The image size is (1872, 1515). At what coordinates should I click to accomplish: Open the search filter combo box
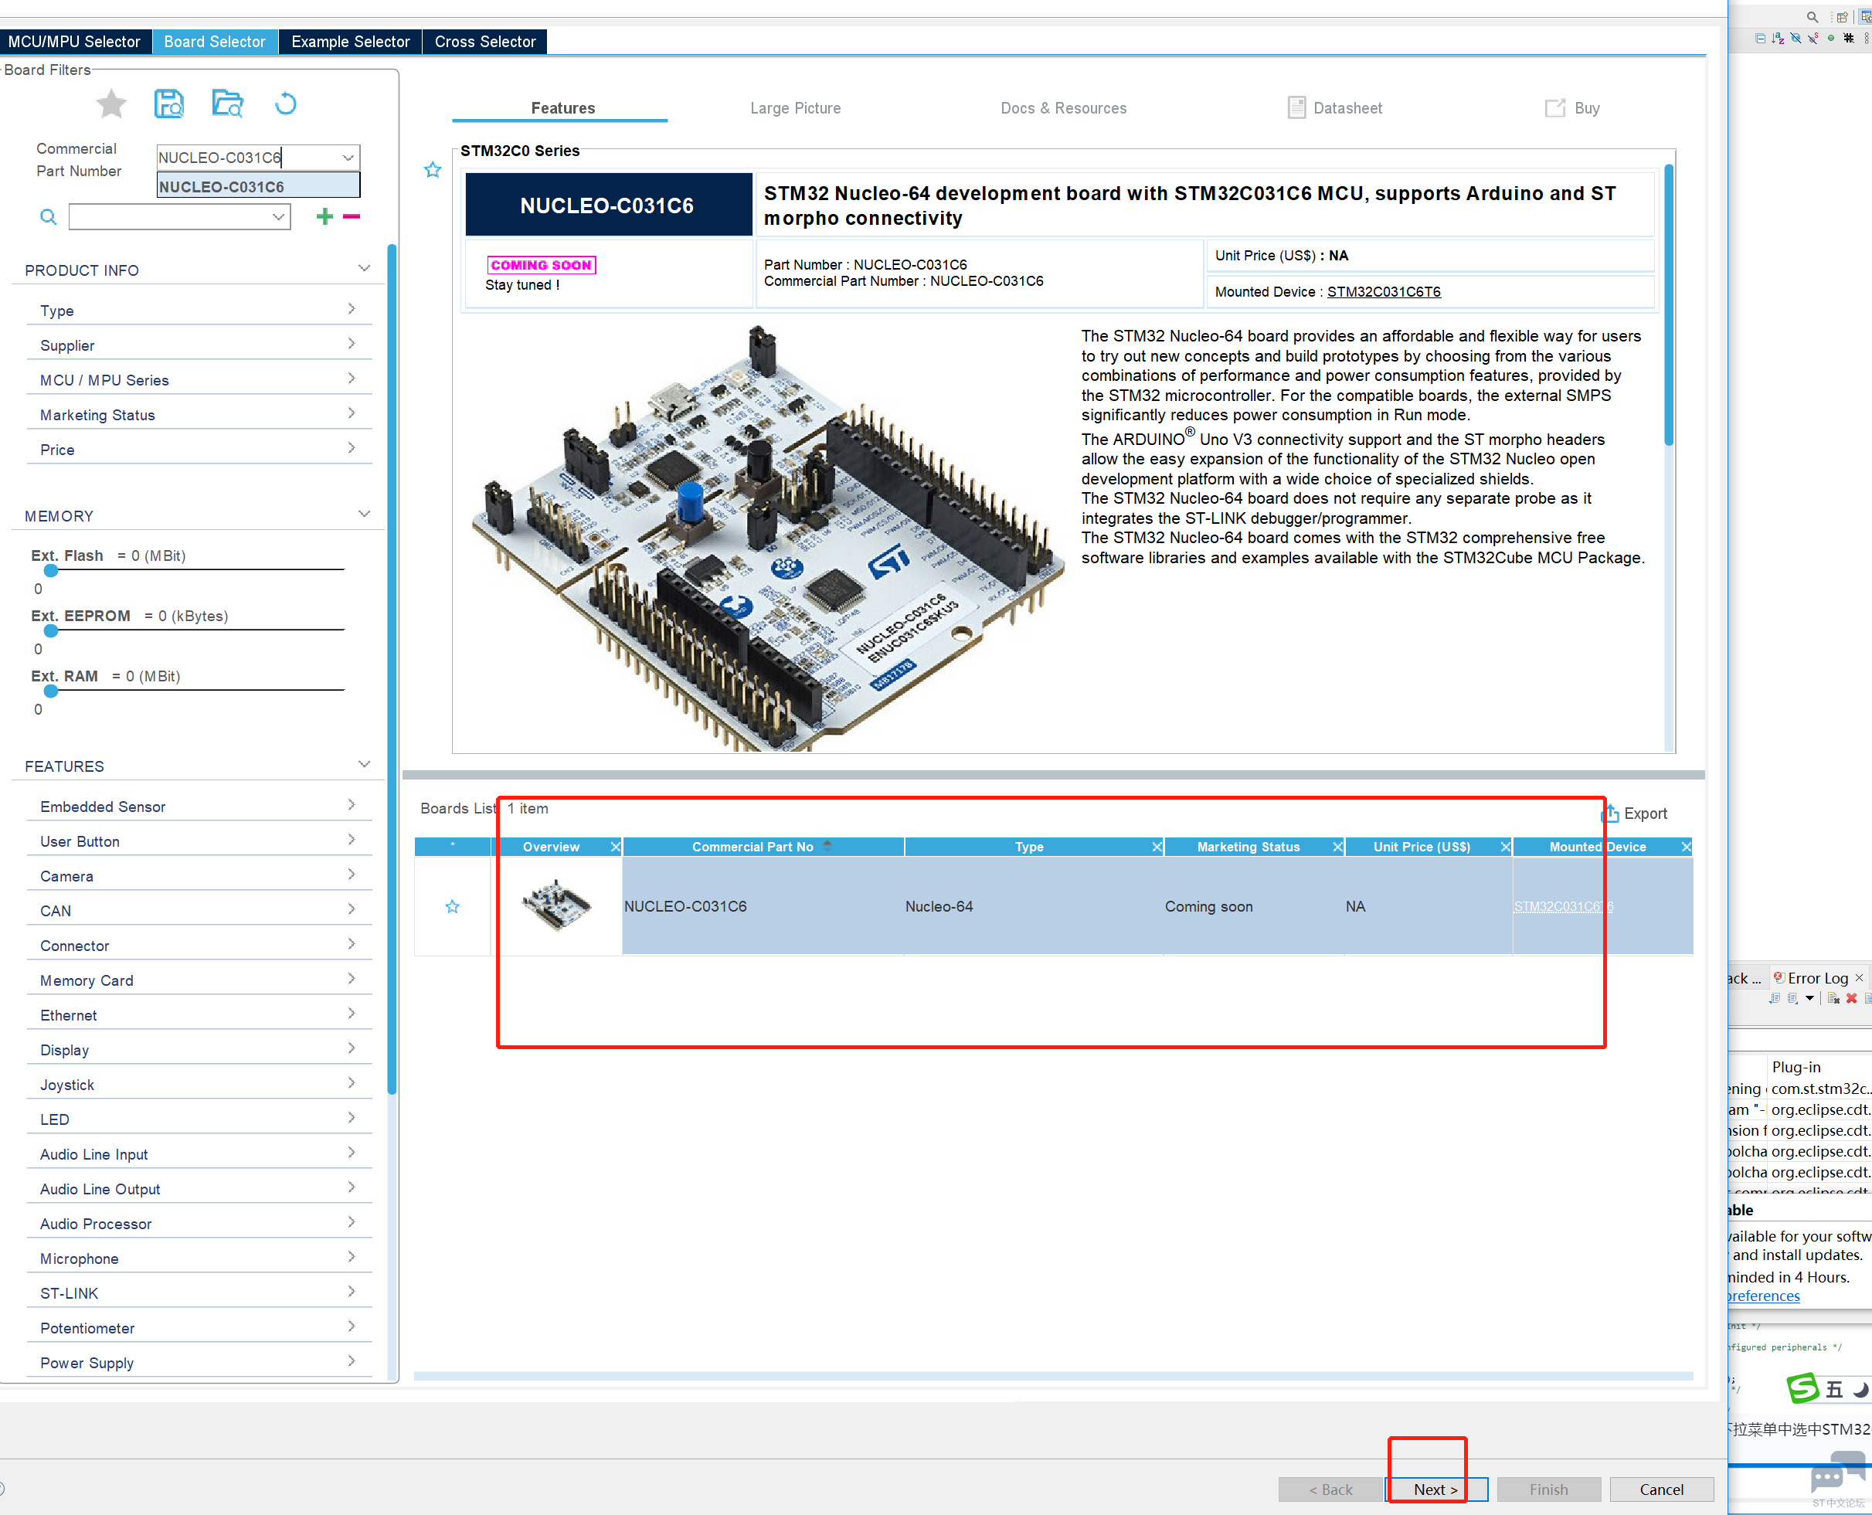coord(180,216)
